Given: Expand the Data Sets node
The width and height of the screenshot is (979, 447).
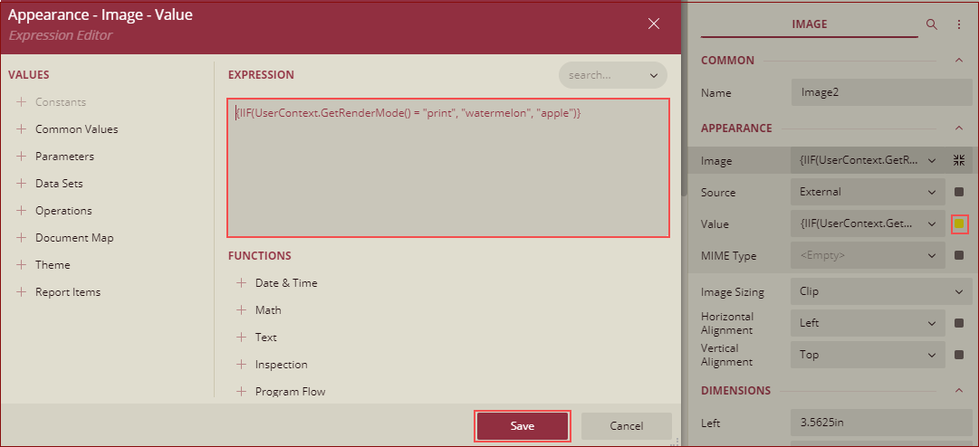Looking at the screenshot, I should [x=22, y=184].
